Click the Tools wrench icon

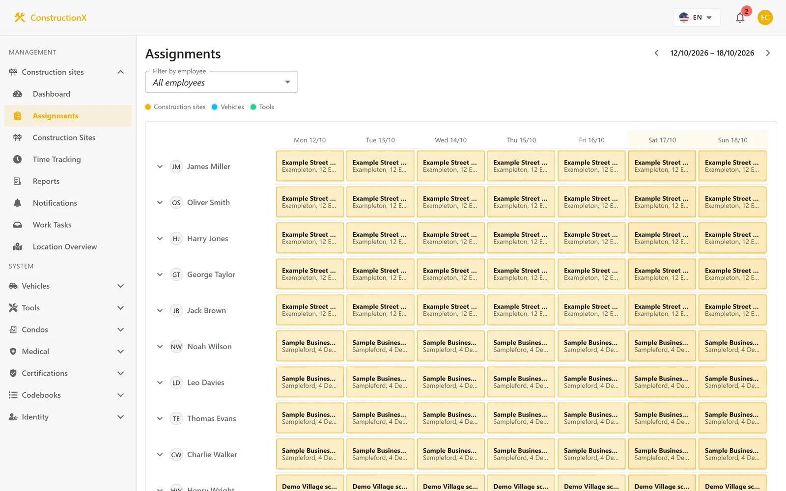pos(13,308)
